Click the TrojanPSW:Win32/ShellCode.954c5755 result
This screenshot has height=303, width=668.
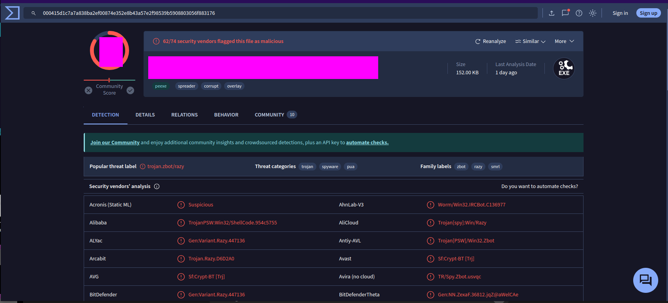[x=233, y=223]
